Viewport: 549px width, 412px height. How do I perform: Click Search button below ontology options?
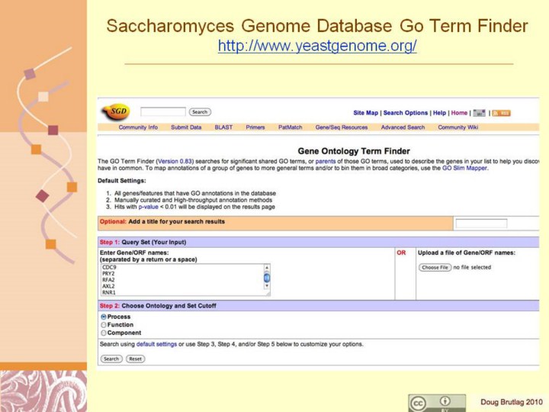coord(111,359)
